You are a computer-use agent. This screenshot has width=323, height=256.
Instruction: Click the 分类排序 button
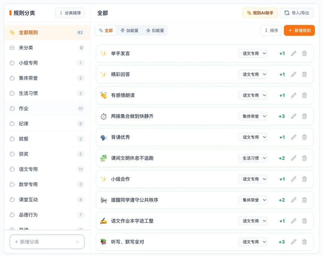[70, 13]
